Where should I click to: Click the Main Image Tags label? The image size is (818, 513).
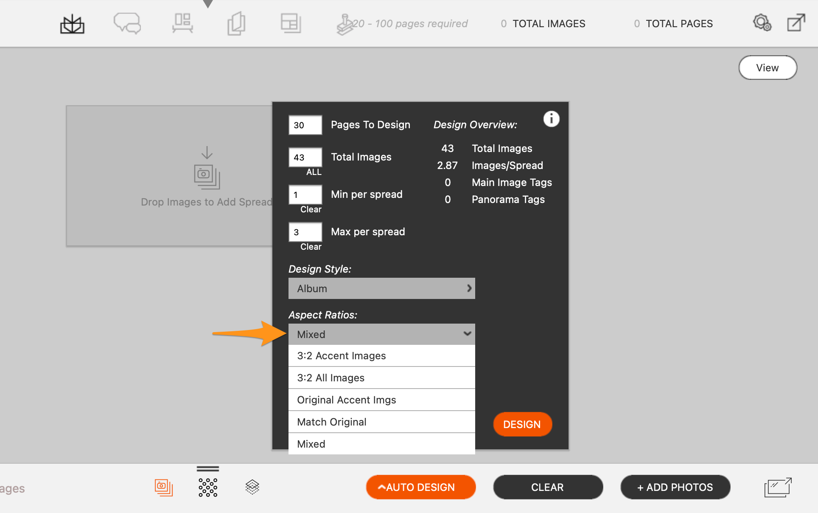pos(512,183)
